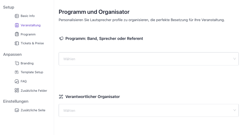242x135 pixels.
Task: Click the Zusätzliche Felder grid icon
Action: 17,91
